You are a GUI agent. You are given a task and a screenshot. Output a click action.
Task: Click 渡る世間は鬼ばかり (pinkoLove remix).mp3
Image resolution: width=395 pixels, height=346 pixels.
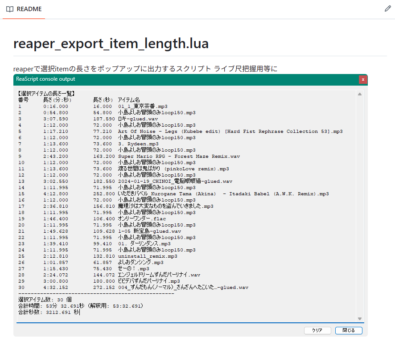click(x=173, y=169)
